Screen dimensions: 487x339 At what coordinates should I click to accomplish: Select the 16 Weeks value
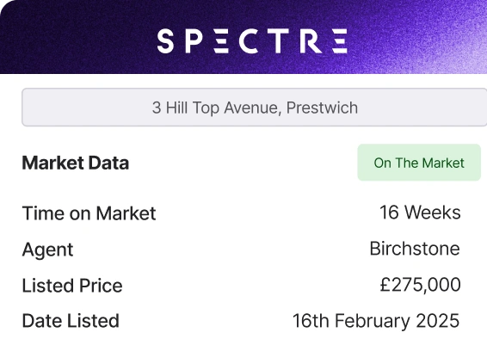(420, 213)
